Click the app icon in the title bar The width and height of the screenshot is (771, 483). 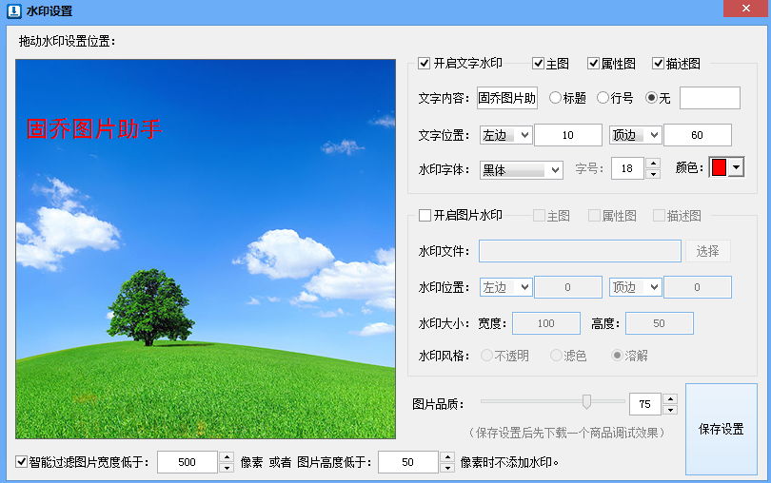tap(13, 10)
